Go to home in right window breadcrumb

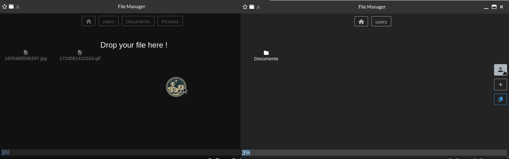361,22
